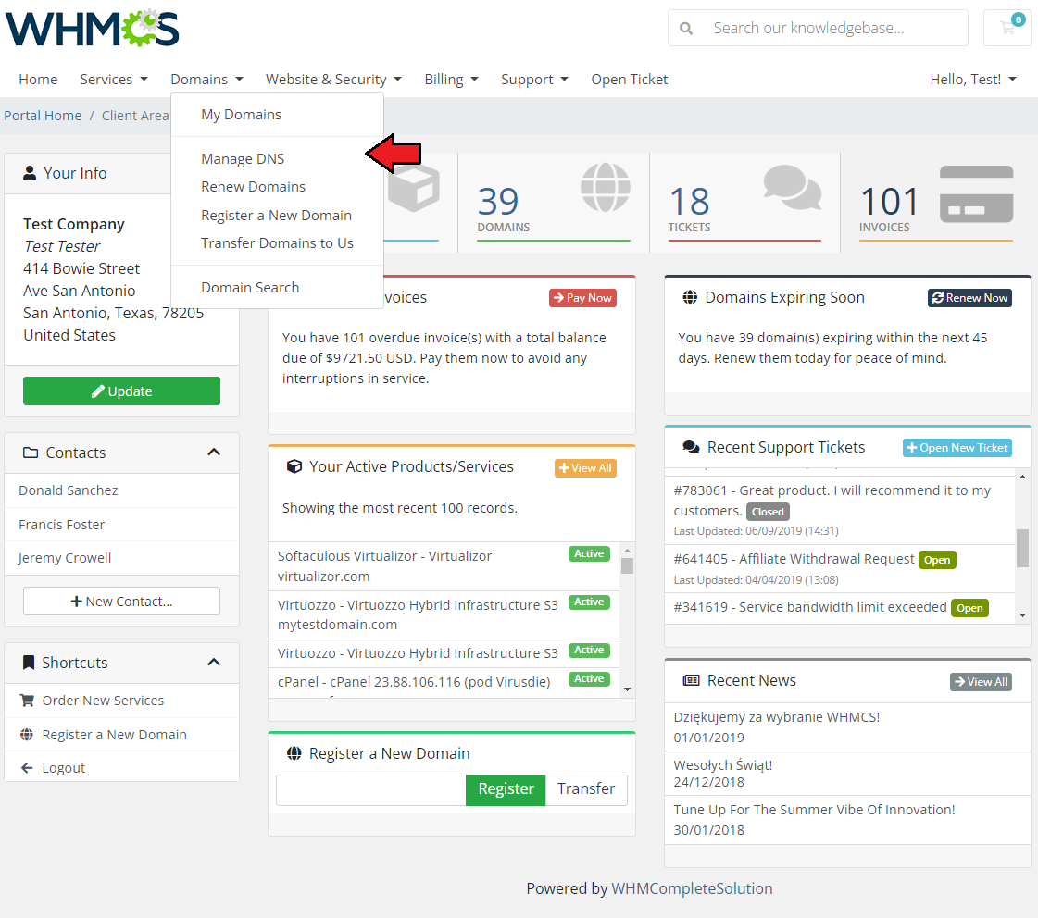The image size is (1038, 918).
Task: Close the Domains dropdown menu
Action: click(x=206, y=80)
